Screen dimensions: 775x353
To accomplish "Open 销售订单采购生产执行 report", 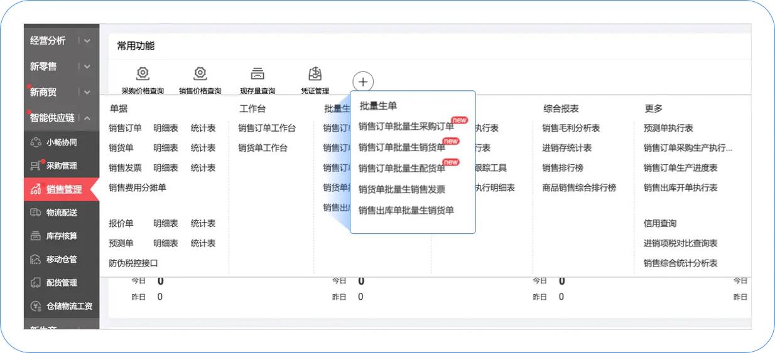I will (688, 148).
